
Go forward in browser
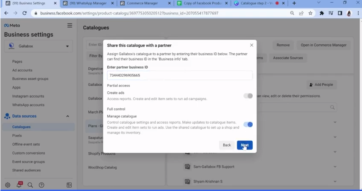tap(15, 13)
